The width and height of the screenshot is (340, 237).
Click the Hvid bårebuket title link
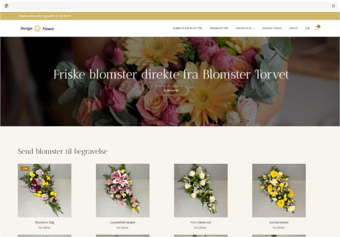click(x=201, y=222)
